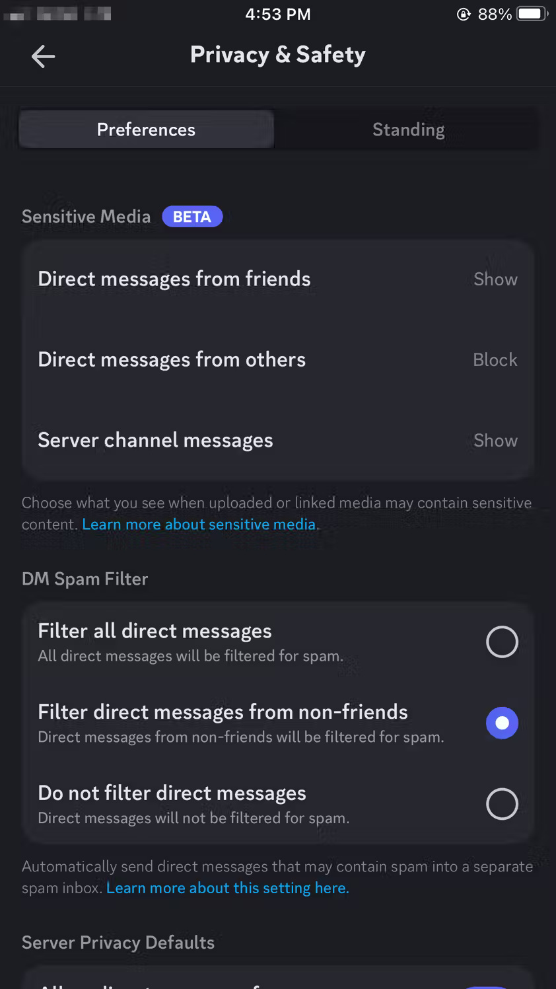Open Learn more about this setting here link
The height and width of the screenshot is (989, 556).
228,888
